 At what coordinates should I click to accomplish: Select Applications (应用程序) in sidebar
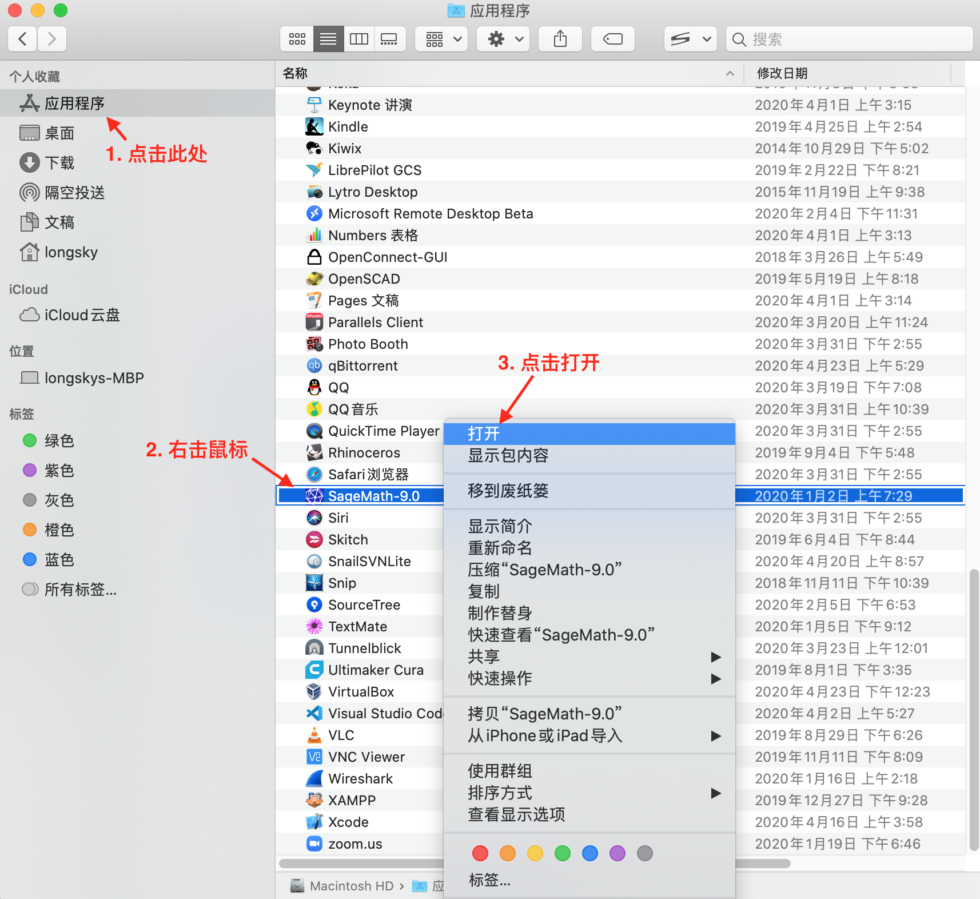pyautogui.click(x=137, y=104)
